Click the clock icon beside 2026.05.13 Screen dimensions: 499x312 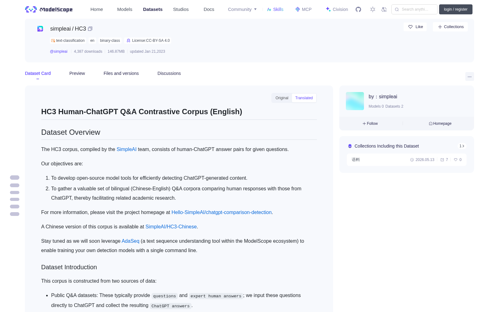pyautogui.click(x=412, y=160)
